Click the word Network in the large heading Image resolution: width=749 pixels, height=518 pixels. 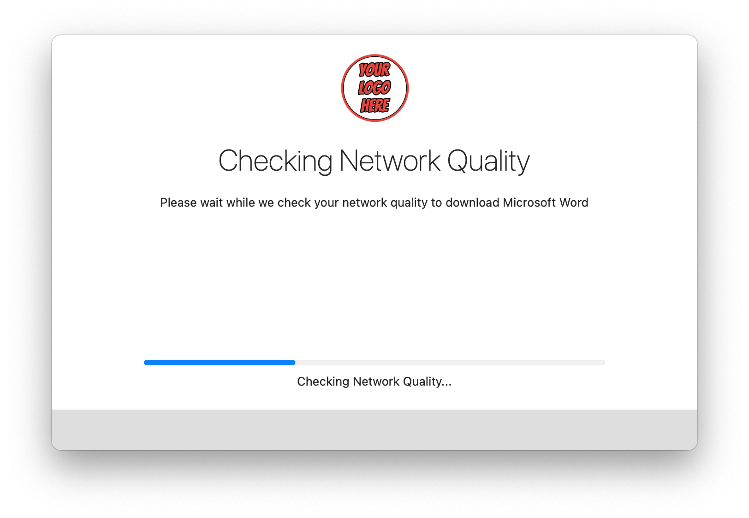click(x=390, y=161)
